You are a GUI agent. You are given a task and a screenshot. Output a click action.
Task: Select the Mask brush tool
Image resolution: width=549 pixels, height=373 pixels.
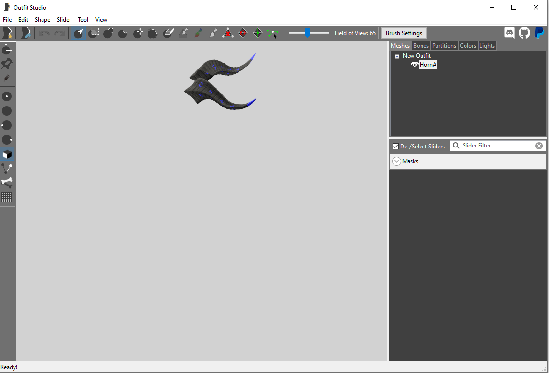94,33
